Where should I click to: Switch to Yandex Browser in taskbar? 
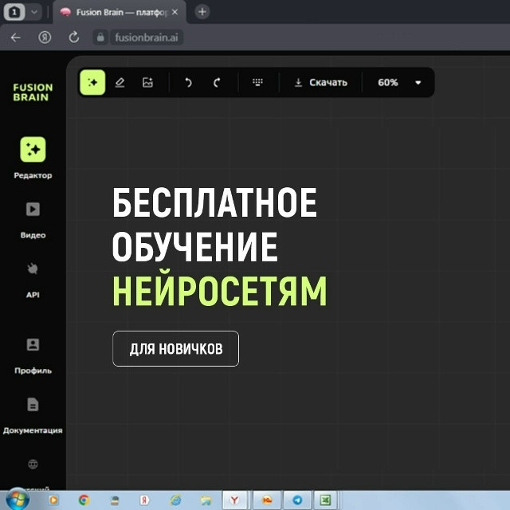pos(235,500)
